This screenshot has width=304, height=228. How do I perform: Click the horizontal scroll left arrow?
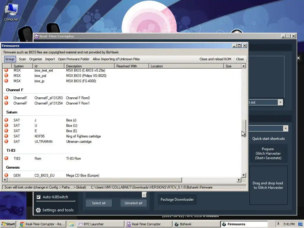5,180
